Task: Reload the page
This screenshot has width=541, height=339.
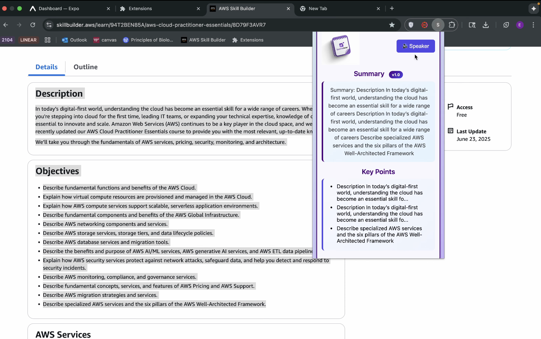Action: click(33, 25)
